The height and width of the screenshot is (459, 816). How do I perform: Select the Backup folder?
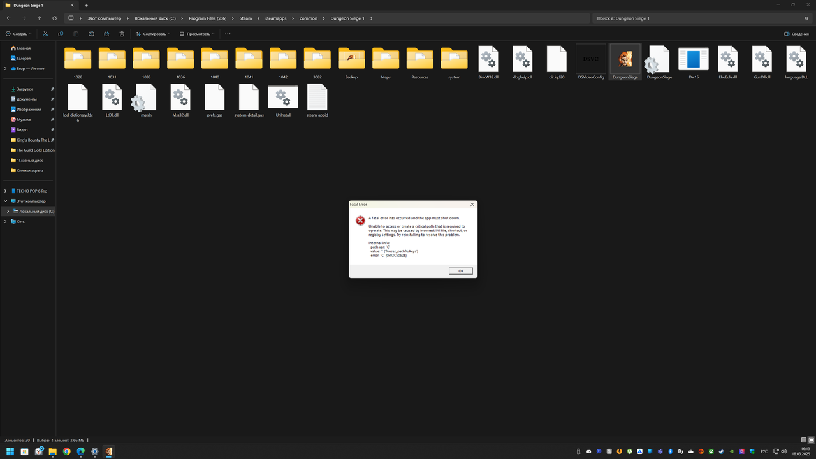click(x=351, y=62)
